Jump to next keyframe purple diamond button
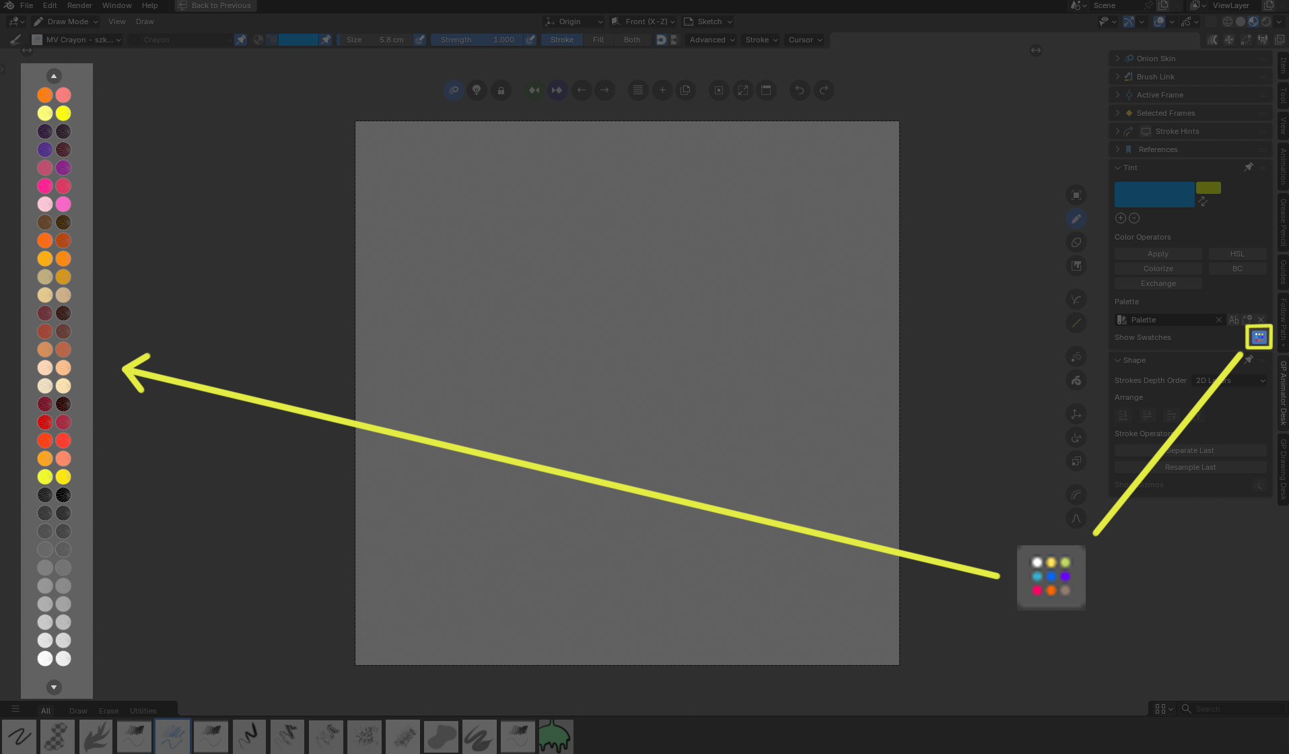The width and height of the screenshot is (1289, 754). pos(557,90)
